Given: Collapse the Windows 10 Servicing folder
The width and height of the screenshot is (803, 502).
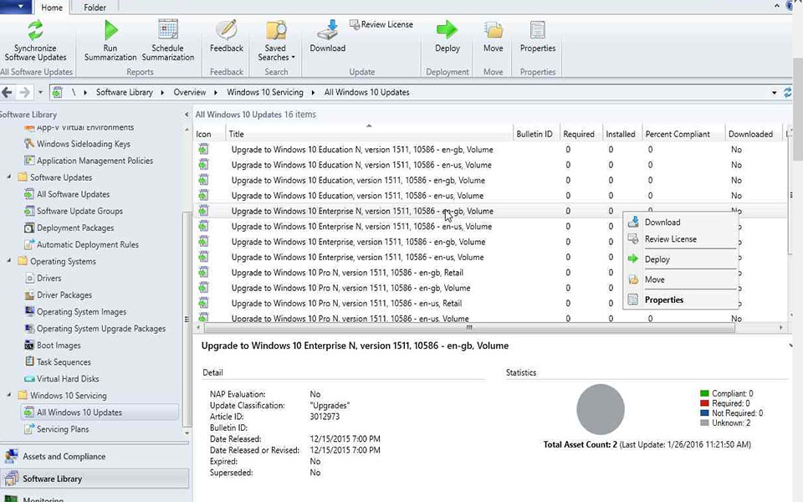Looking at the screenshot, I should (8, 395).
